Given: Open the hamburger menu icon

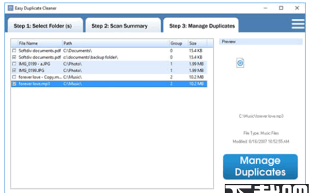Looking at the screenshot, I should coord(298,24).
